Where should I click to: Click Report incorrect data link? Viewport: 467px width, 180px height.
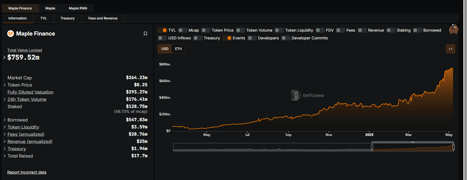27,172
